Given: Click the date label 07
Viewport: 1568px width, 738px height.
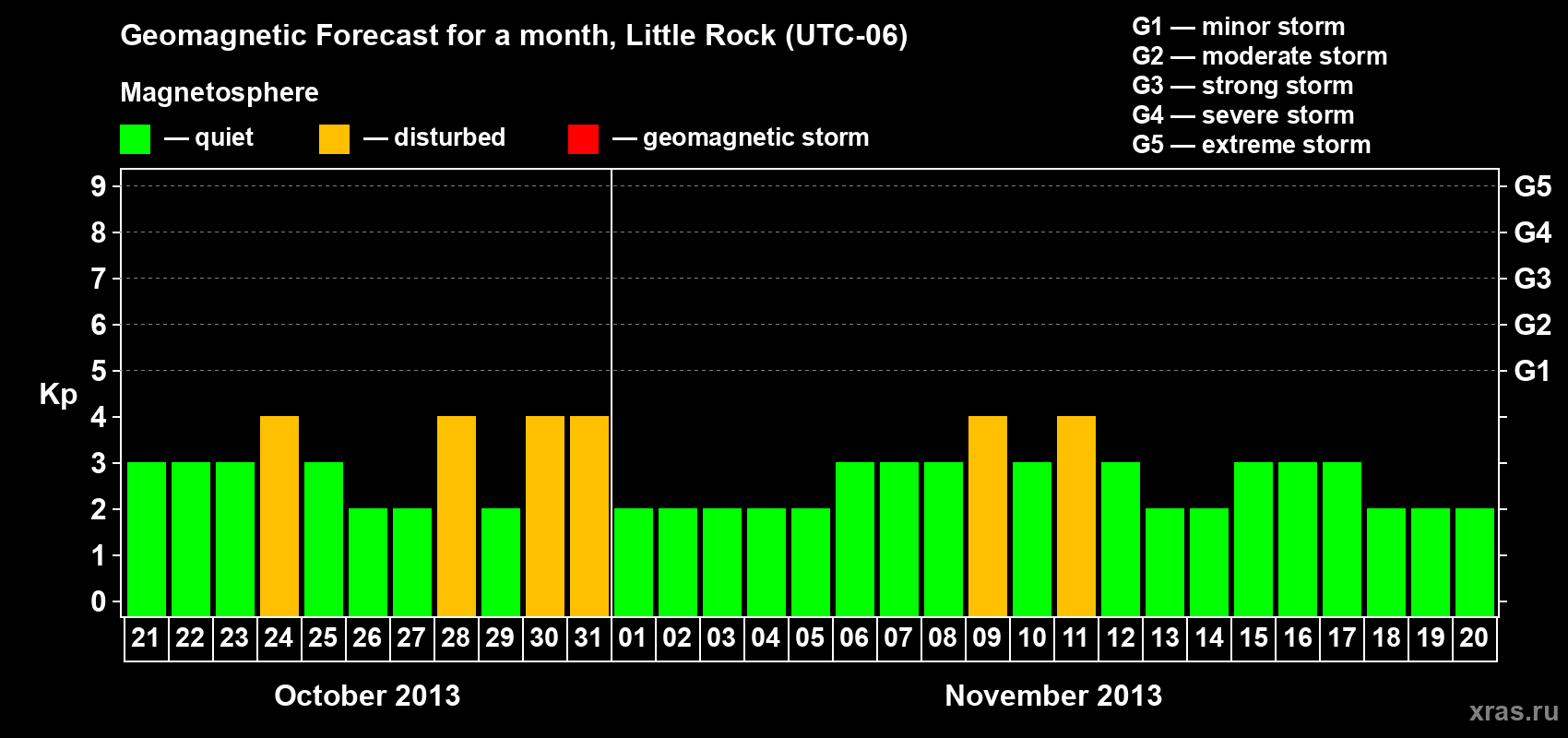Looking at the screenshot, I should tap(898, 637).
